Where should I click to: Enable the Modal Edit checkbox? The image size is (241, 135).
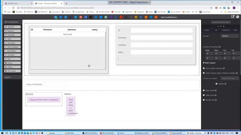[204, 100]
